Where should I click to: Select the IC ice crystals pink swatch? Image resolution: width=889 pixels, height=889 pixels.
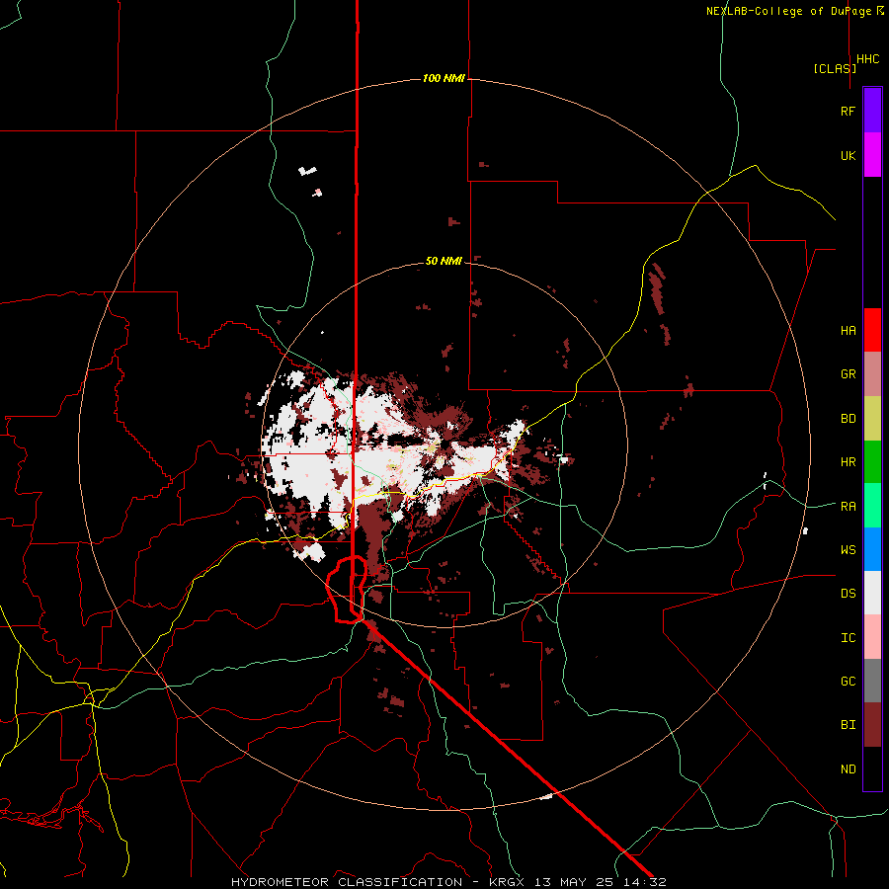872,637
